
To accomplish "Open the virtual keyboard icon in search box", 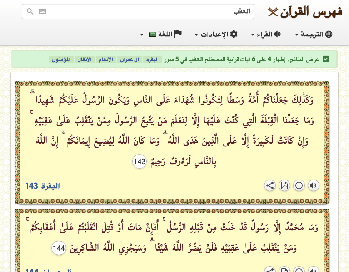I will click(42, 11).
